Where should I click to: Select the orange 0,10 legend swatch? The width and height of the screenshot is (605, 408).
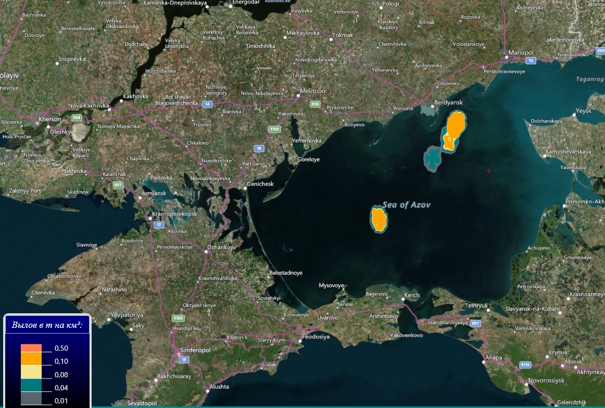(31, 359)
